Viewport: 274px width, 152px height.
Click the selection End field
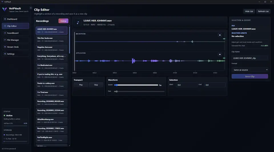point(215,85)
